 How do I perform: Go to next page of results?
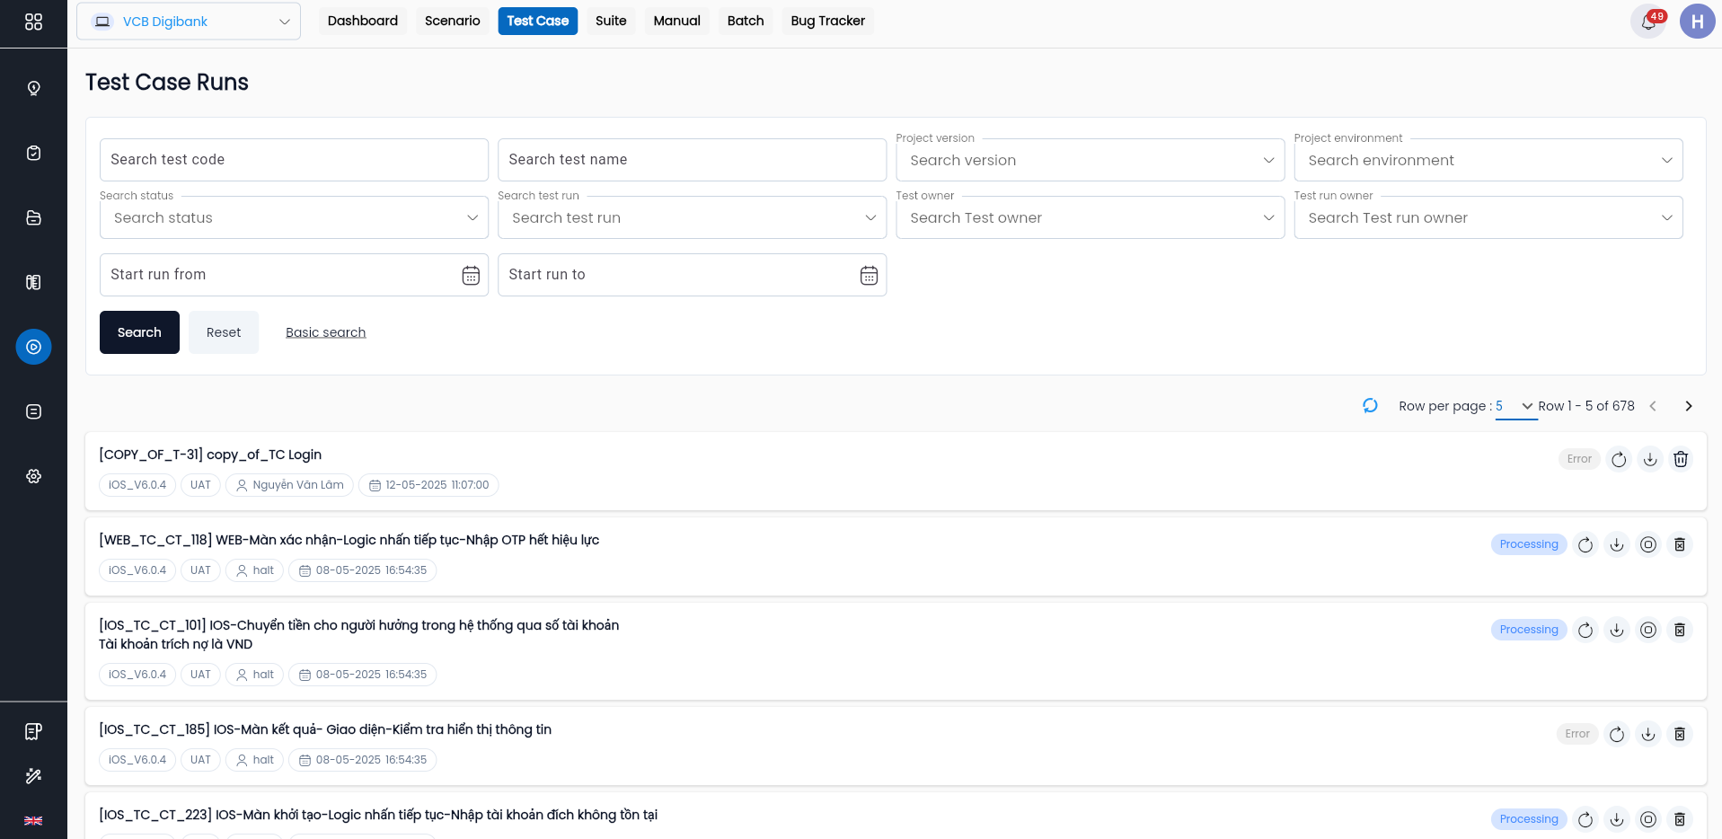[1689, 406]
